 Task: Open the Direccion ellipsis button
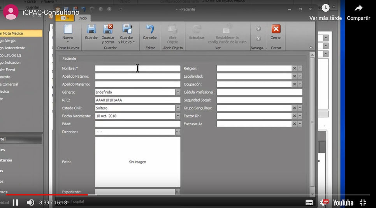178,132
